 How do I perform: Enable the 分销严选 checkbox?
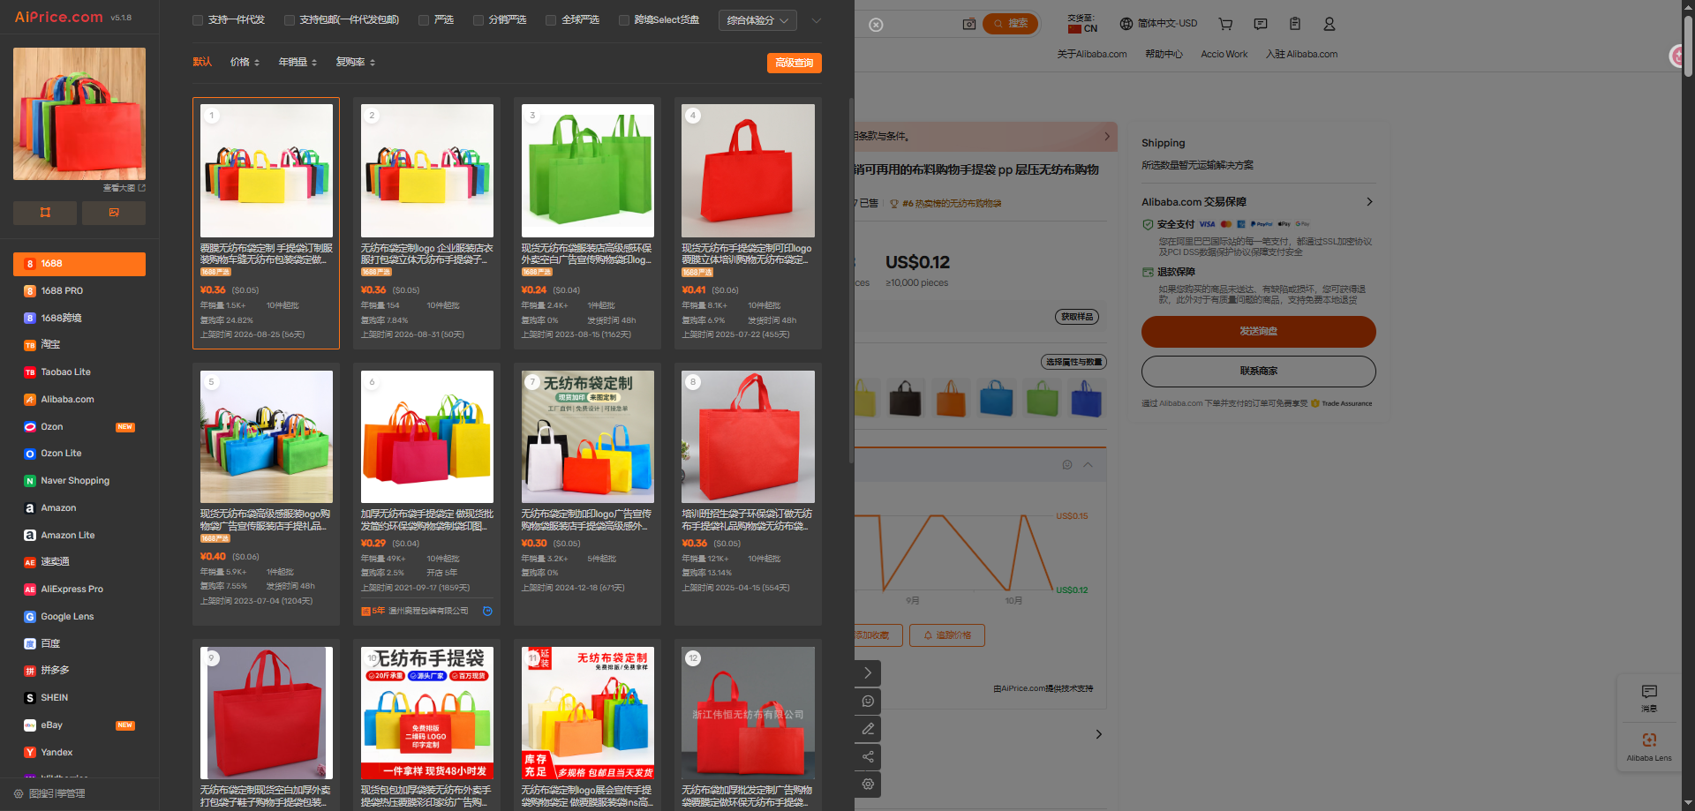[478, 20]
